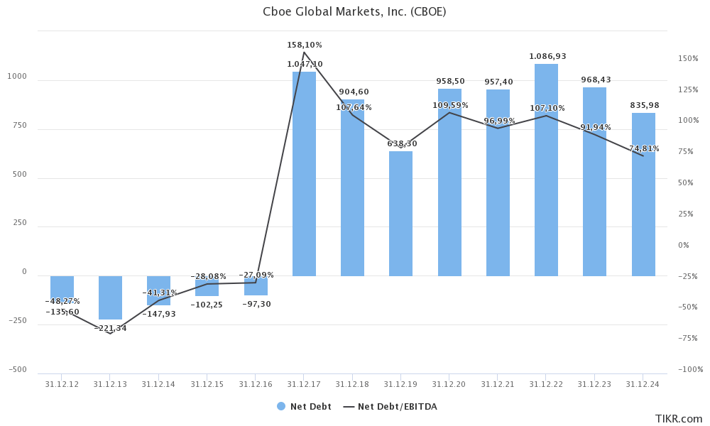Toggle the Net Debt legend entry
Image resolution: width=710 pixels, height=426 pixels.
coord(304,407)
